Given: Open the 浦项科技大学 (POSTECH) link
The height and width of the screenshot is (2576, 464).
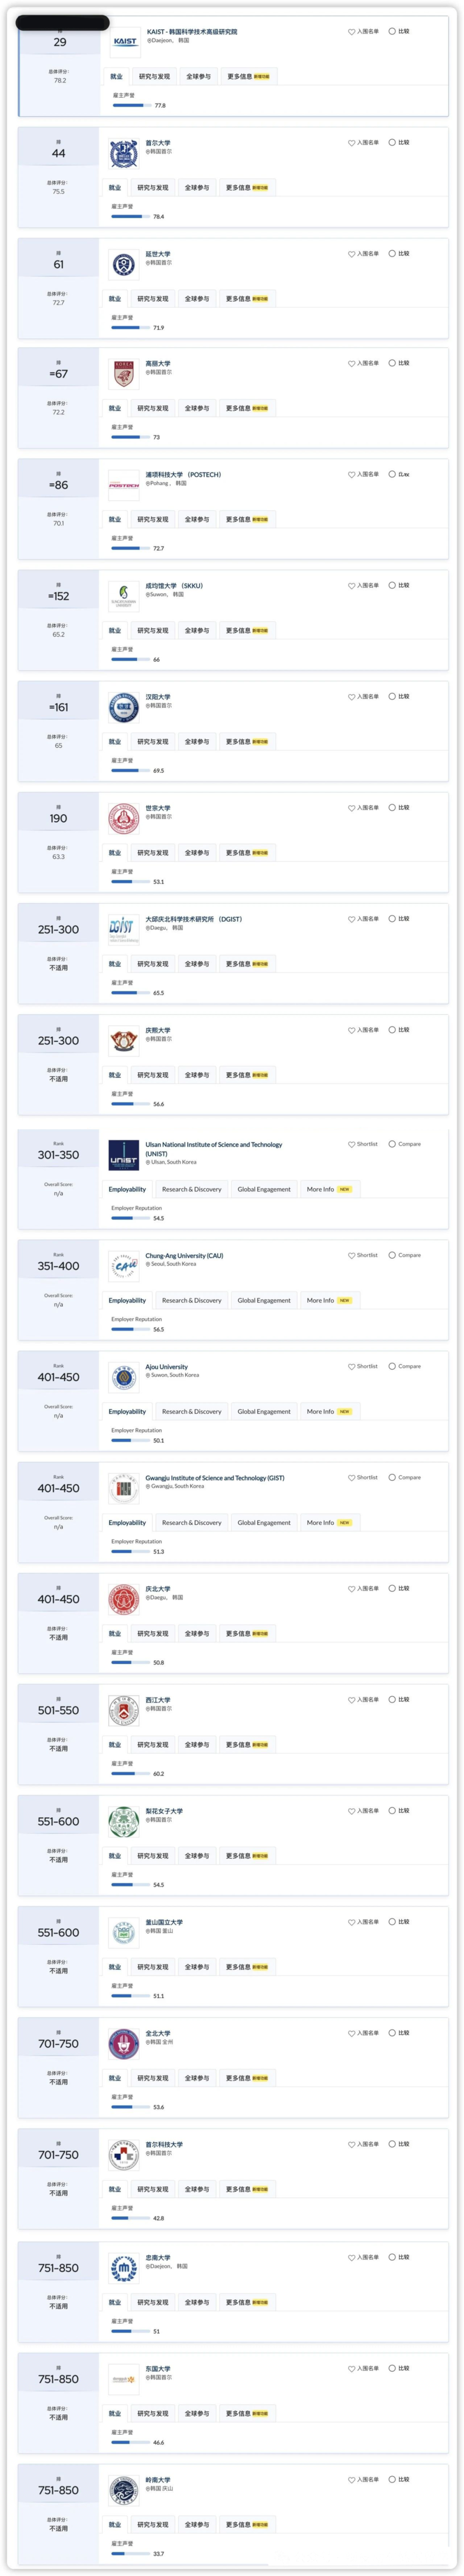Looking at the screenshot, I should click(183, 474).
